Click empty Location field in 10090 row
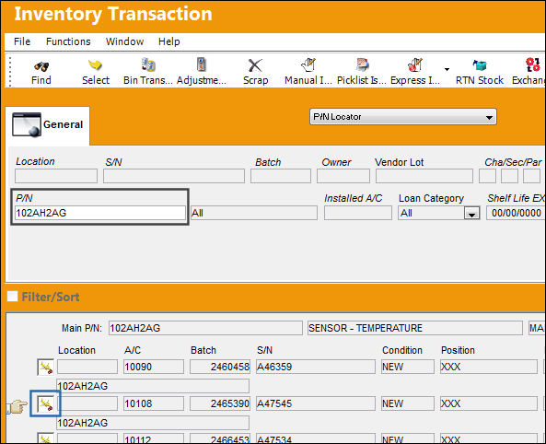Image resolution: width=546 pixels, height=444 pixels. pos(87,367)
